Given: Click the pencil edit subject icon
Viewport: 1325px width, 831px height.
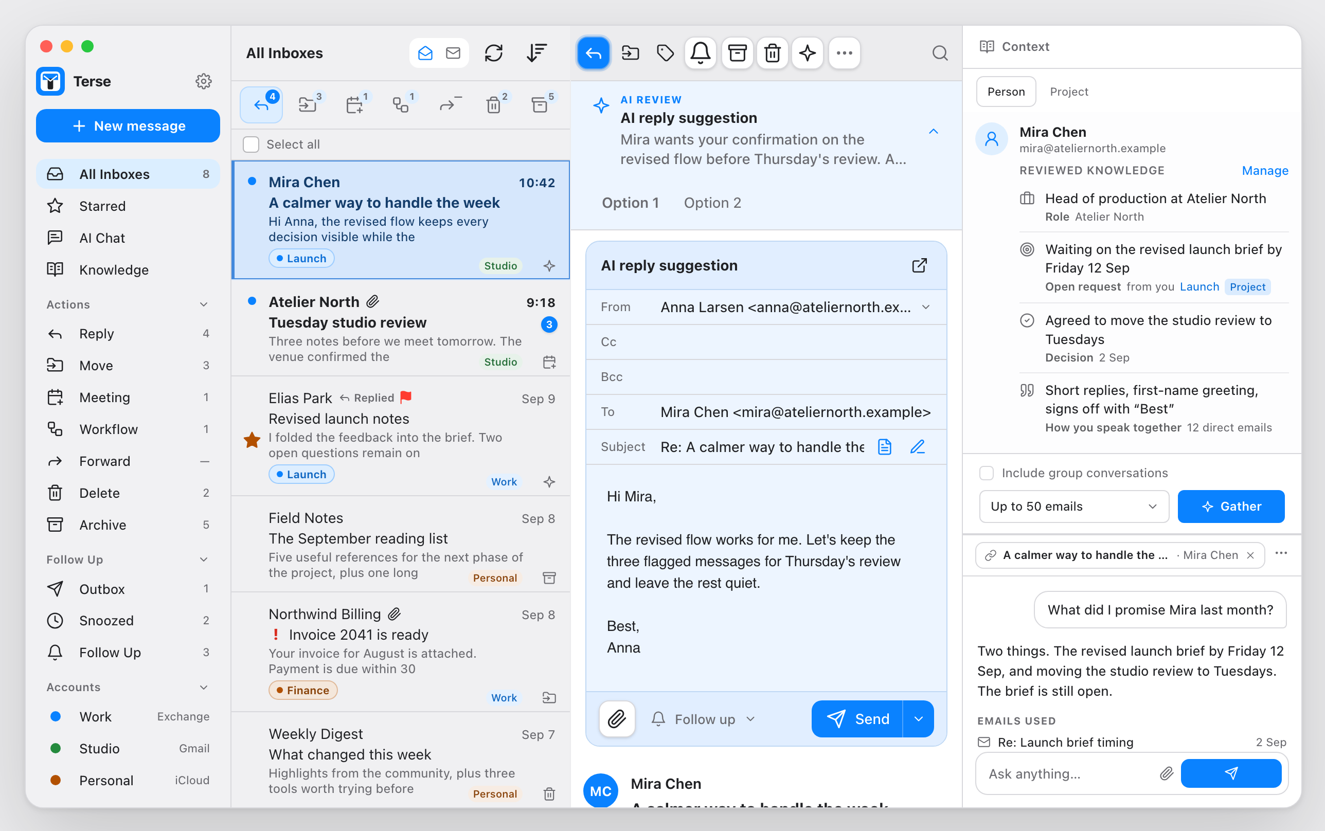Looking at the screenshot, I should (x=917, y=447).
